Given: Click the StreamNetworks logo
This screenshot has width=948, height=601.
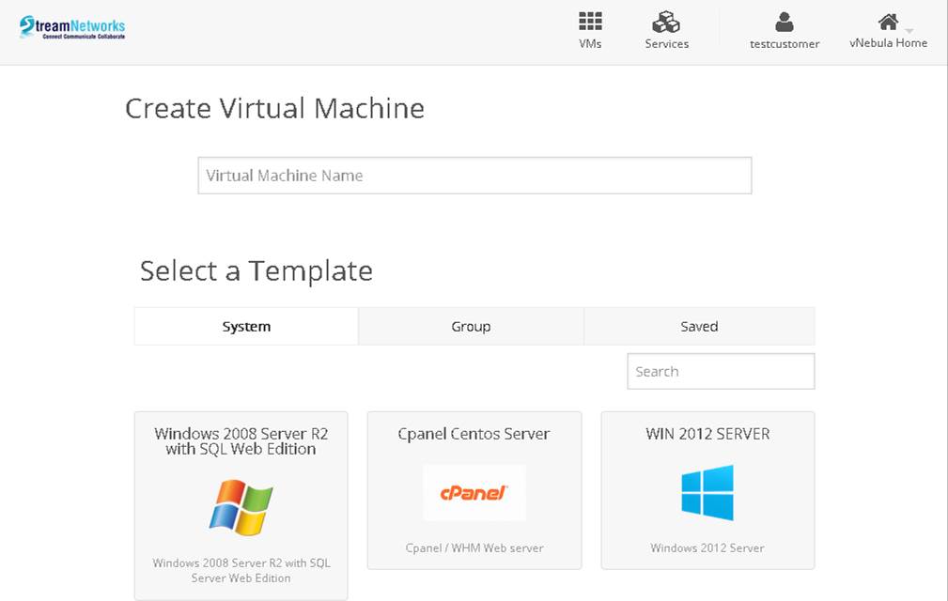Looking at the screenshot, I should click(x=71, y=27).
